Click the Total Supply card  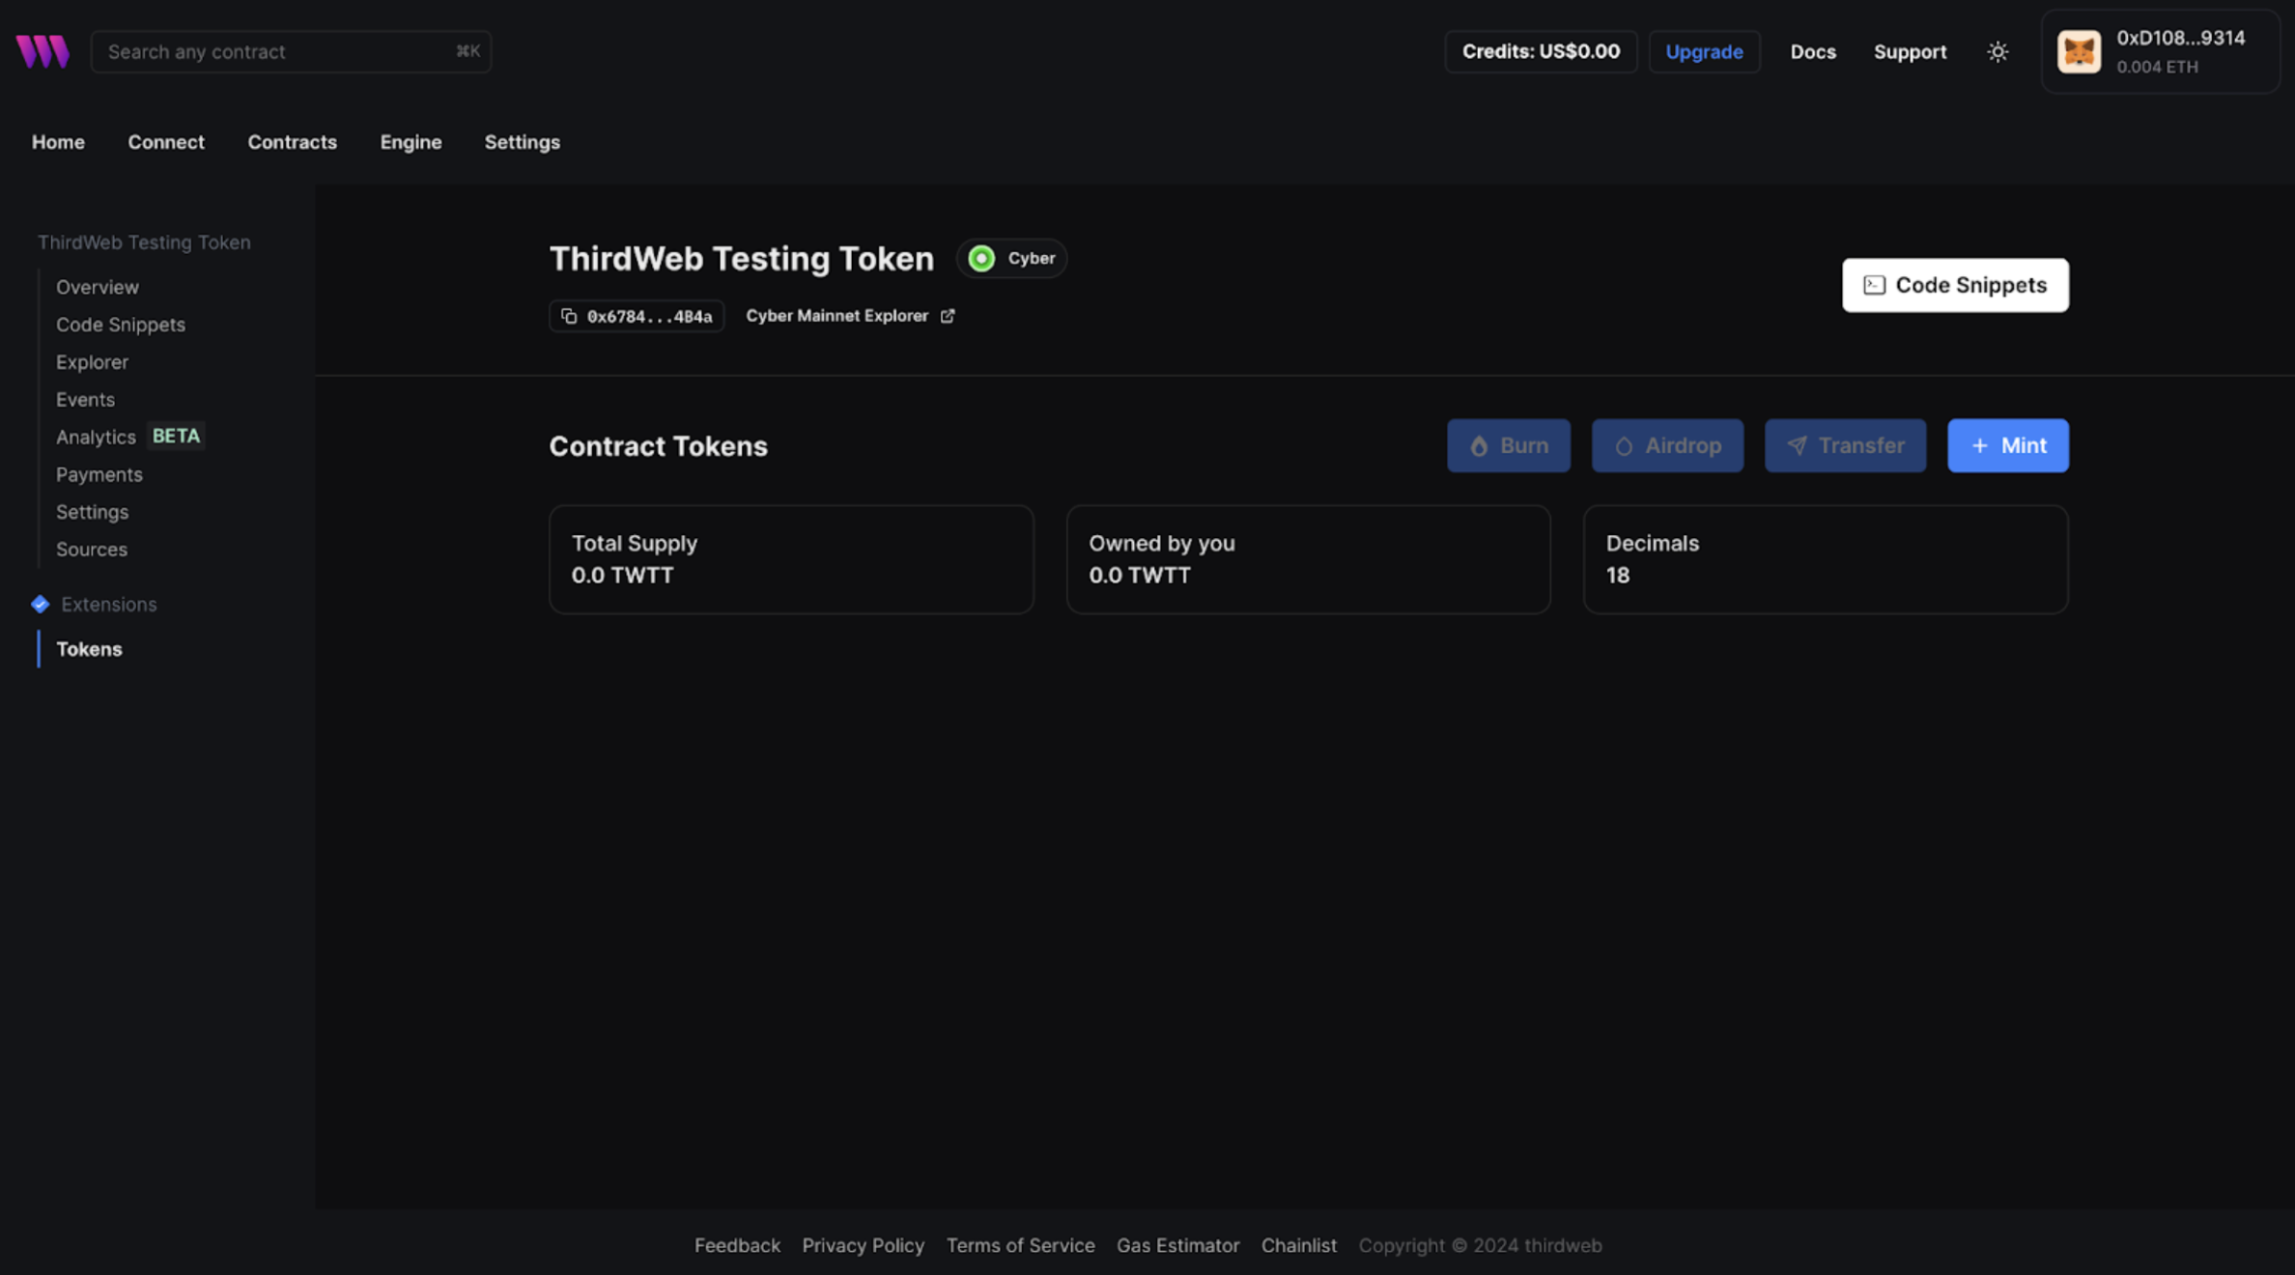(x=791, y=559)
